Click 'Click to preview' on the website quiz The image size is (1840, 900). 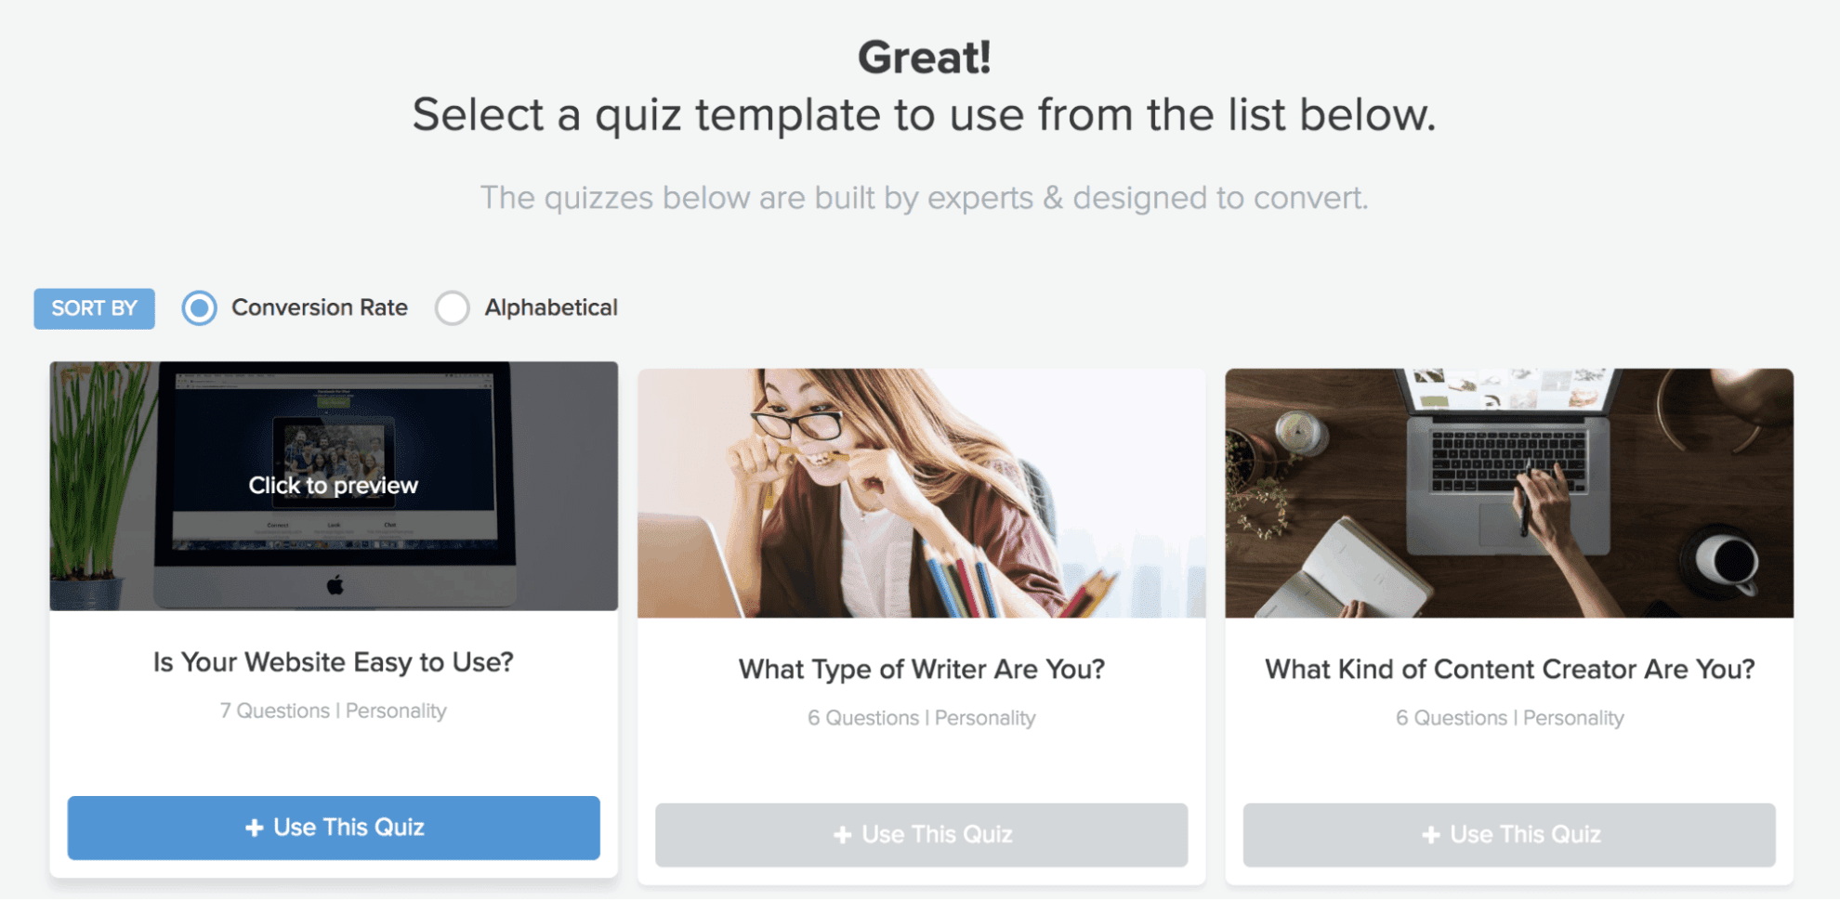[x=333, y=485]
